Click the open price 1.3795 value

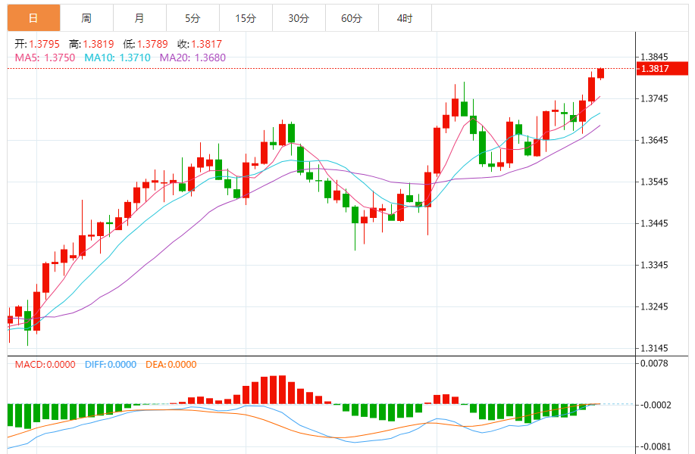(44, 44)
